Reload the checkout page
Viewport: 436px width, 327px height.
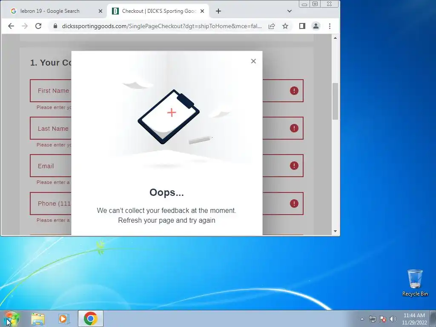[x=38, y=26]
